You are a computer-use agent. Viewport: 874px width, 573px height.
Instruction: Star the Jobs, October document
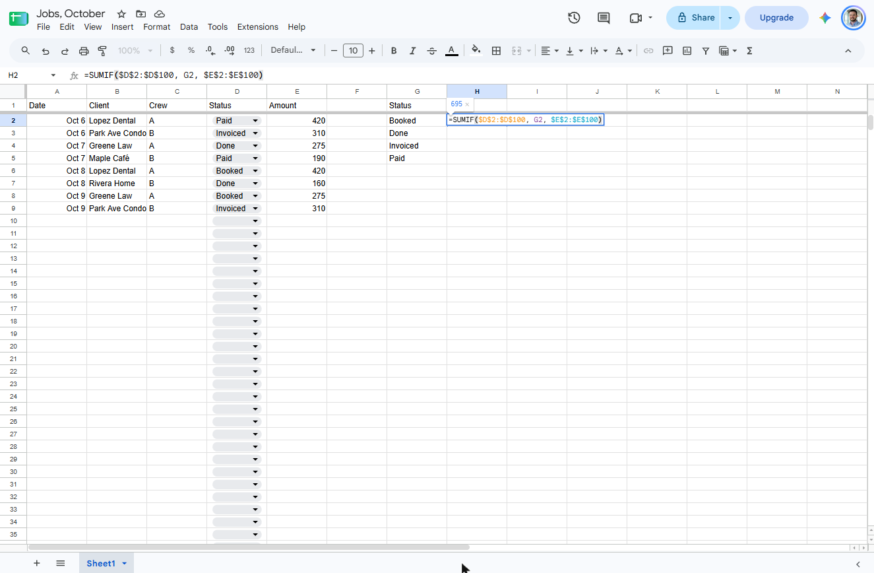[x=121, y=14]
